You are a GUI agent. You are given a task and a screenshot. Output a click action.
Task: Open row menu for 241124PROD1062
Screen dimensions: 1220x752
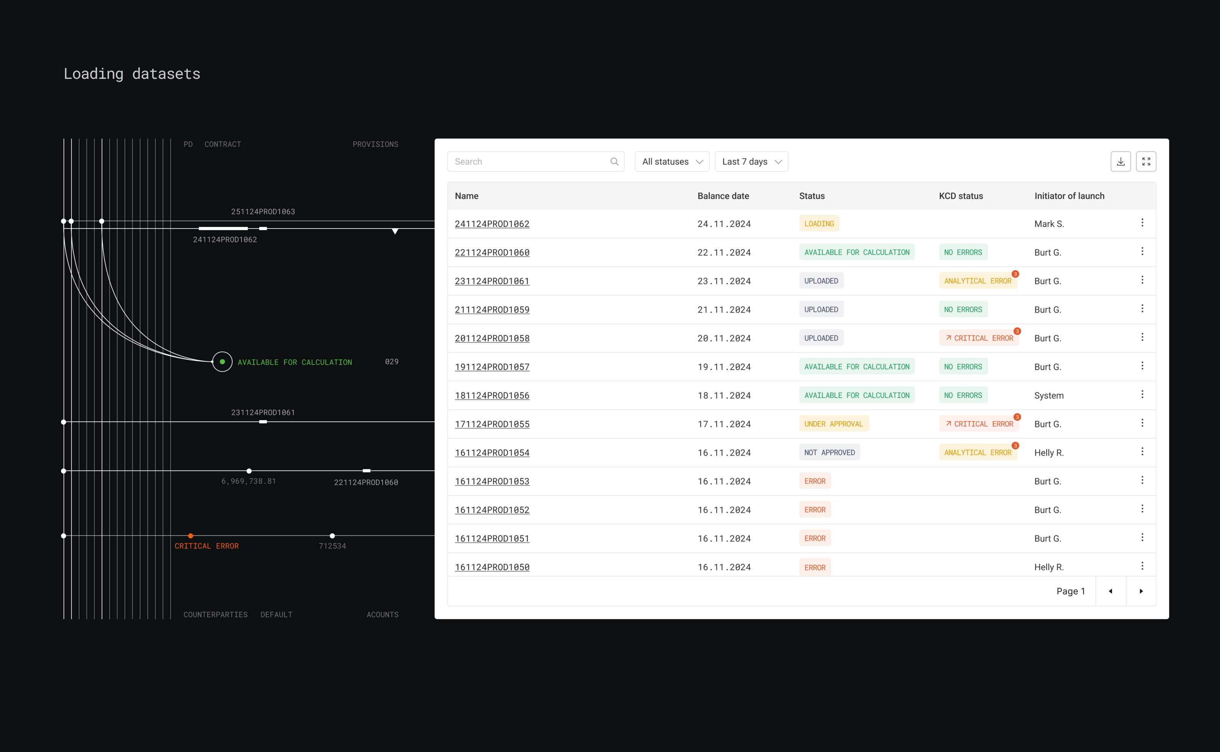coord(1142,223)
